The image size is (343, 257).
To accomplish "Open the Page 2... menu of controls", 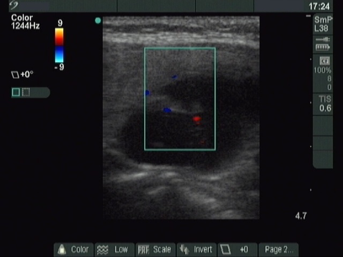I will [279, 250].
